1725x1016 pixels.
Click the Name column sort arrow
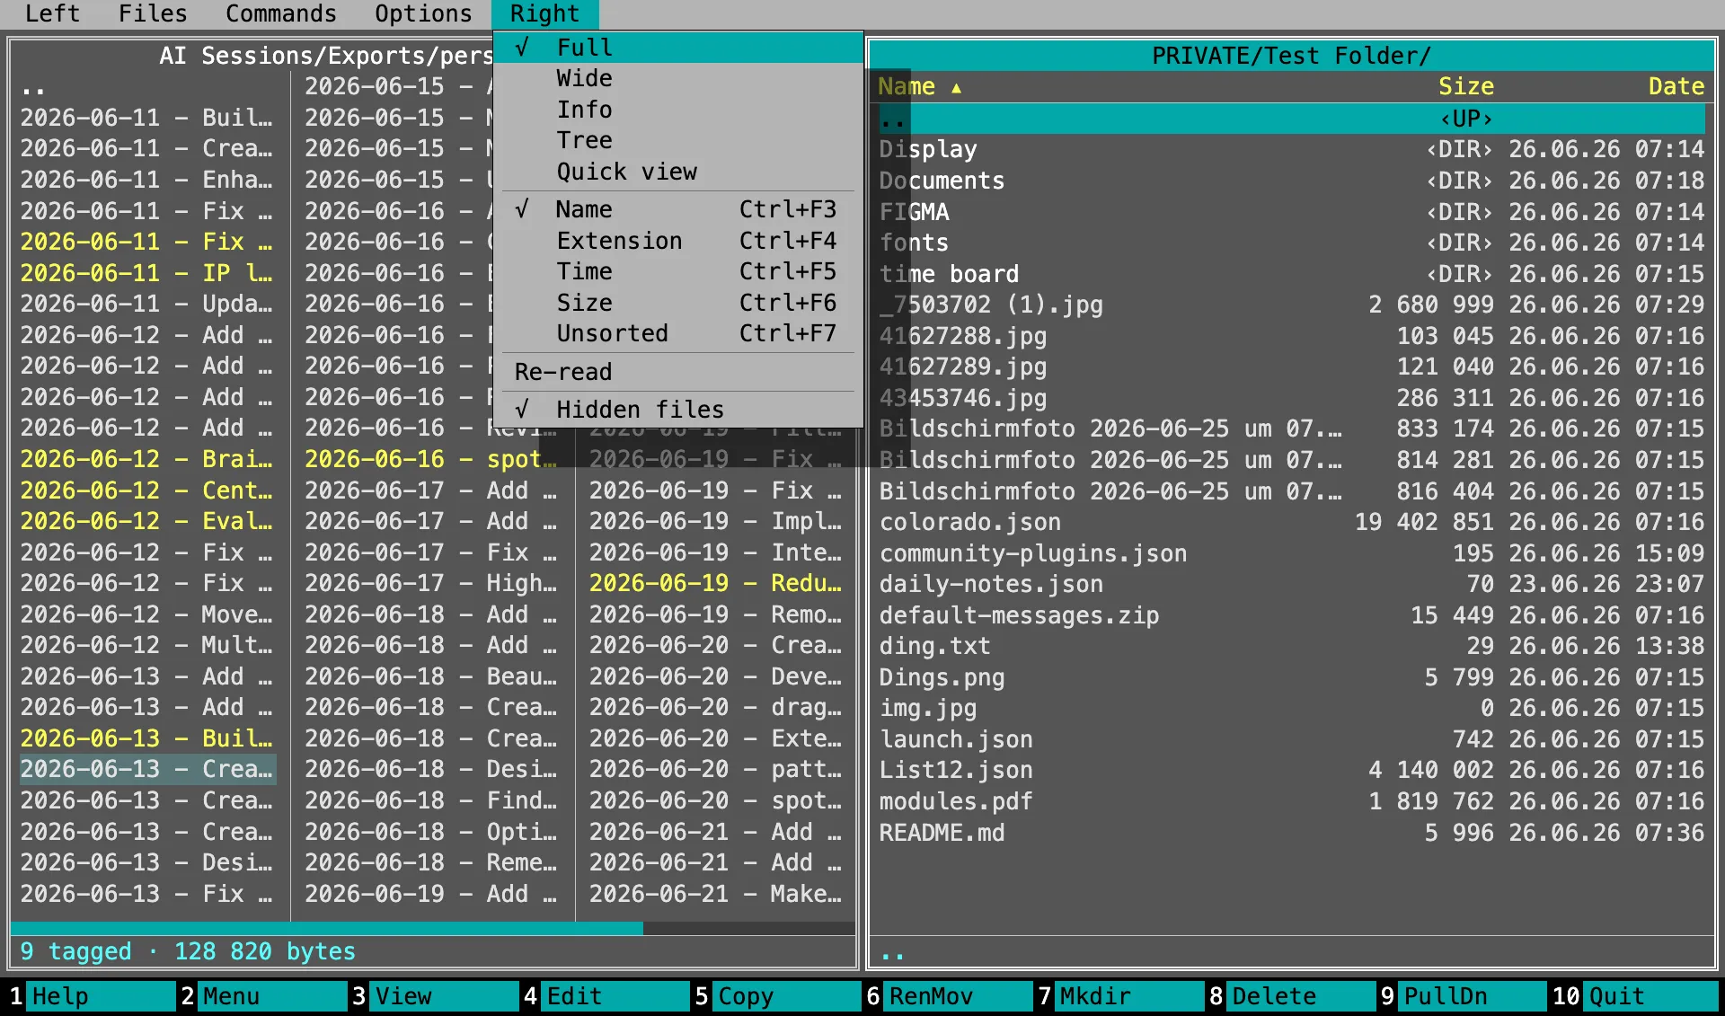(x=956, y=88)
